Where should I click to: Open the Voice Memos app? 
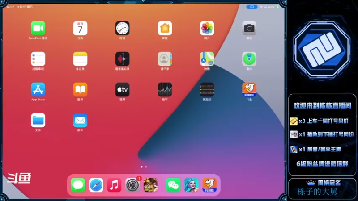pyautogui.click(x=122, y=59)
